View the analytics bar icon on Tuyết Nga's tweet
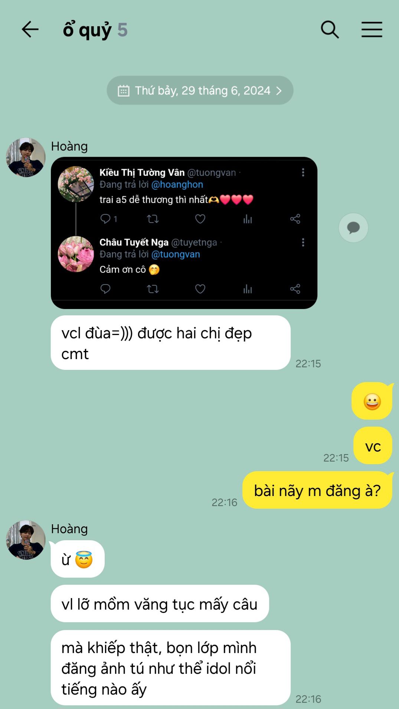 248,289
